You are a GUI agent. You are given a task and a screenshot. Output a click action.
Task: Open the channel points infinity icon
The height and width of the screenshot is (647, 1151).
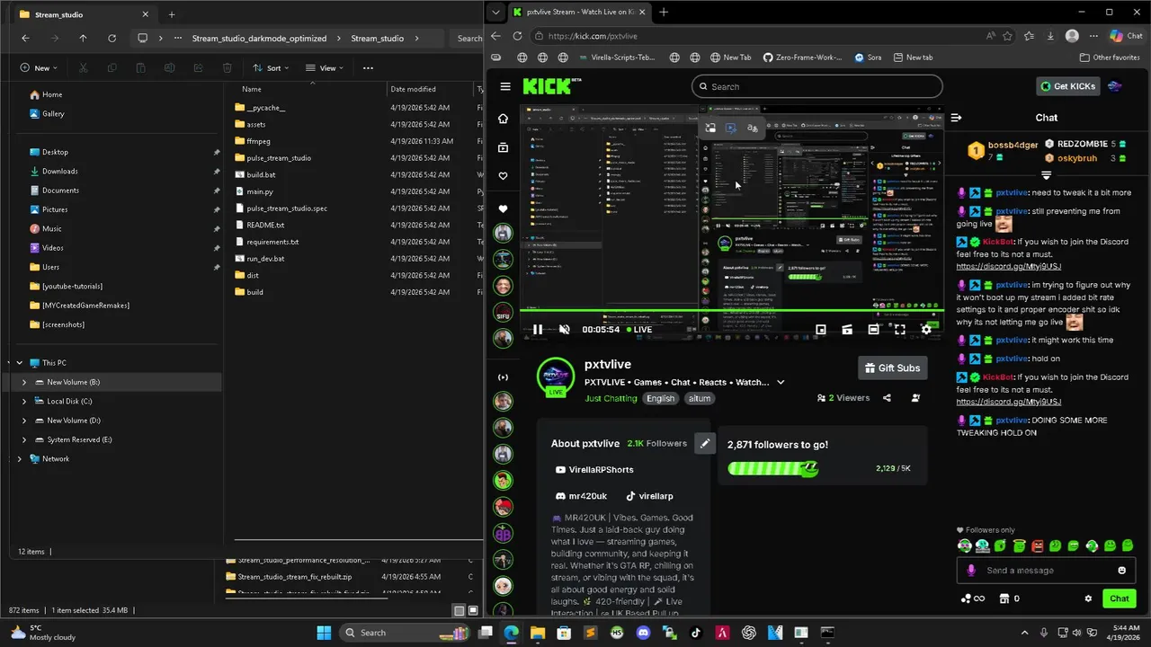[x=972, y=598]
